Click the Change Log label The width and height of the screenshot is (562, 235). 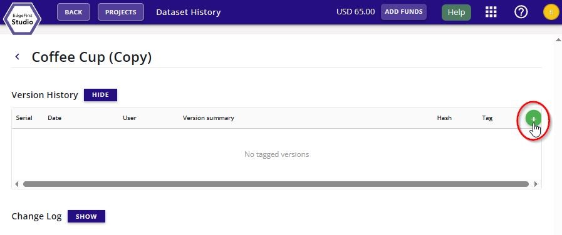click(36, 216)
